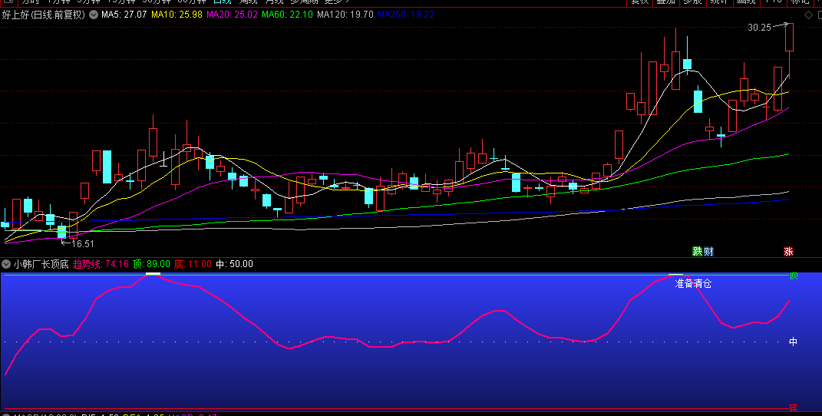Click the red 涨 marker icon

coord(788,251)
